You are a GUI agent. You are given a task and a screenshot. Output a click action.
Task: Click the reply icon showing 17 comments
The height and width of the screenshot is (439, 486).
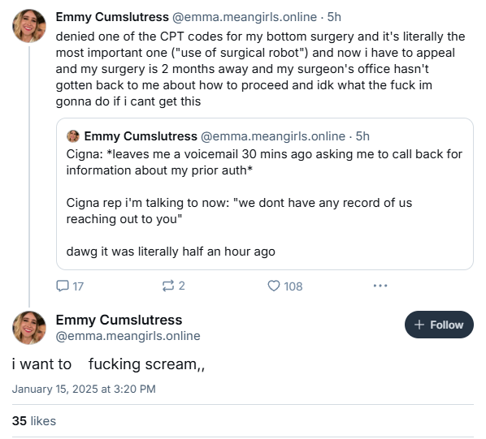click(63, 286)
